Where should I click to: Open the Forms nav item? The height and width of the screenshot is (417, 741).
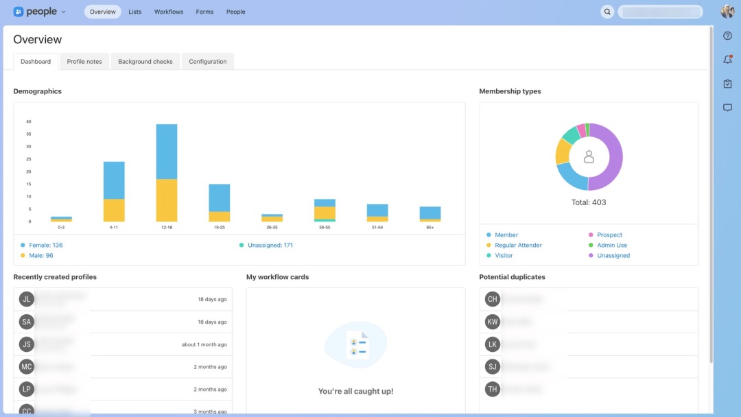coord(204,12)
